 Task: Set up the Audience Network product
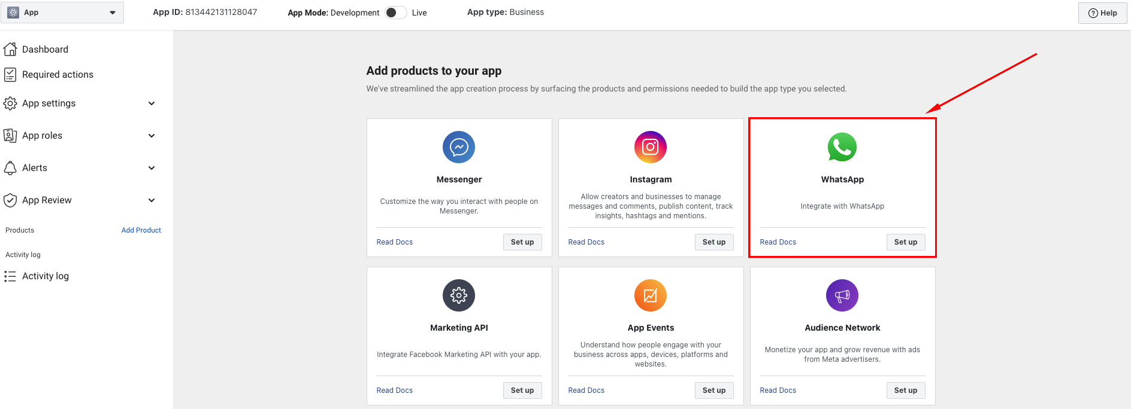click(x=906, y=390)
